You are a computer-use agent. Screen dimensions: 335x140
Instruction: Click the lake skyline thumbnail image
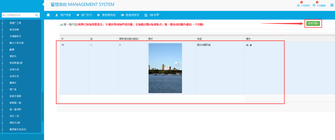(x=165, y=68)
